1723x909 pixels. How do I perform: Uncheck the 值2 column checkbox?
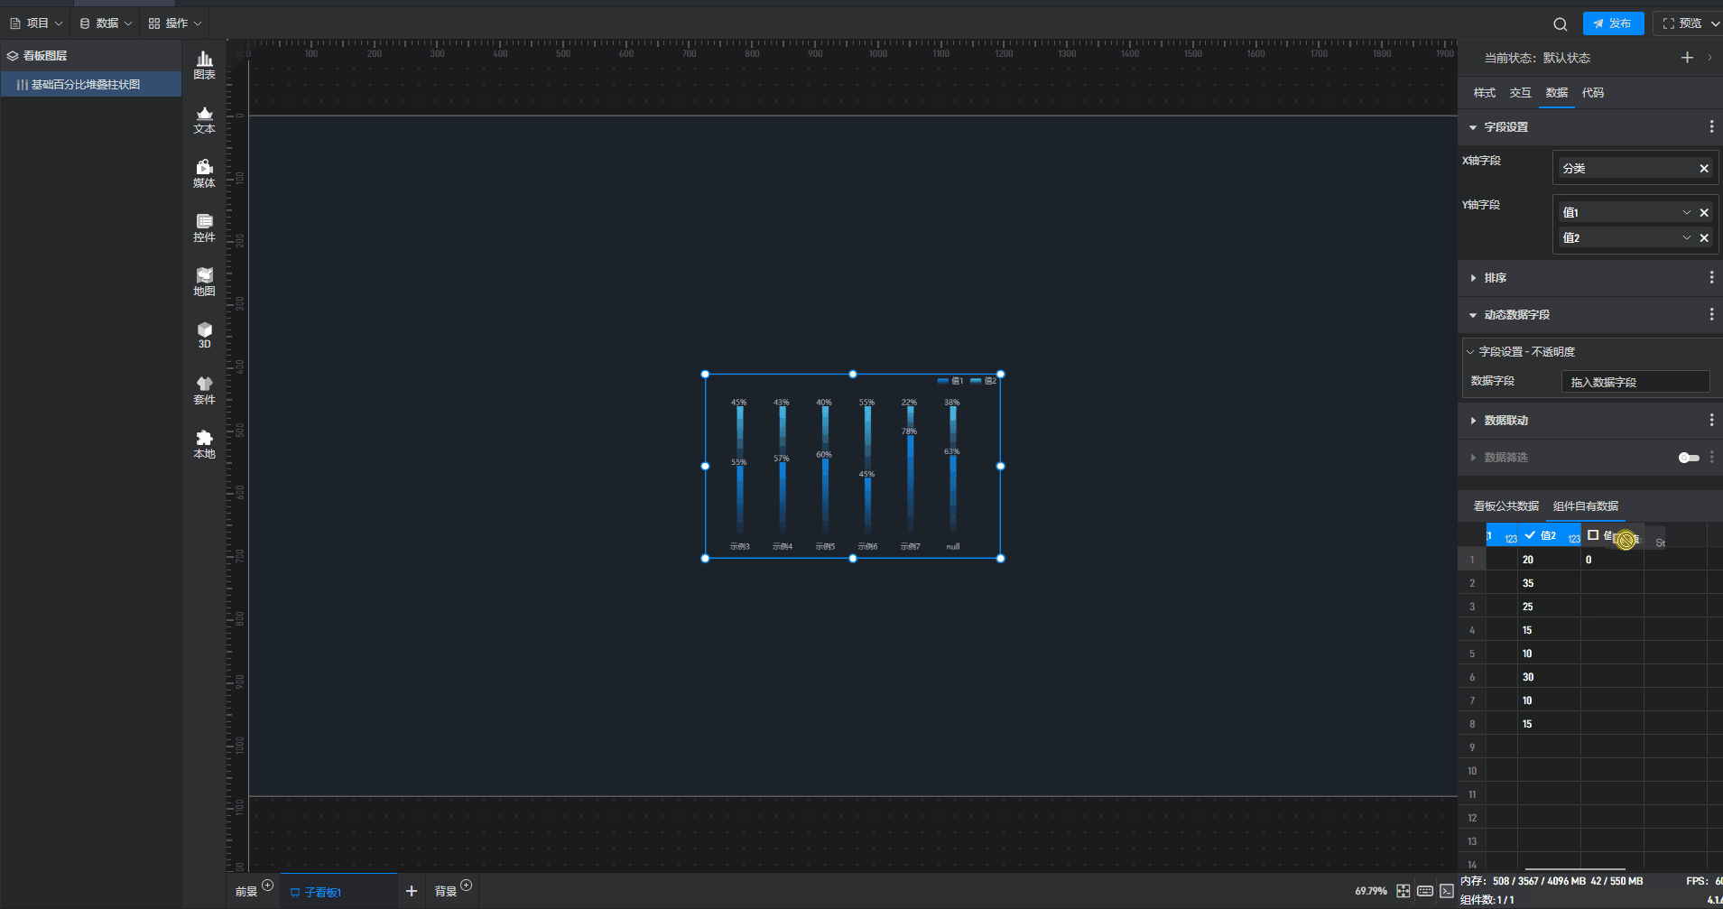click(1530, 535)
